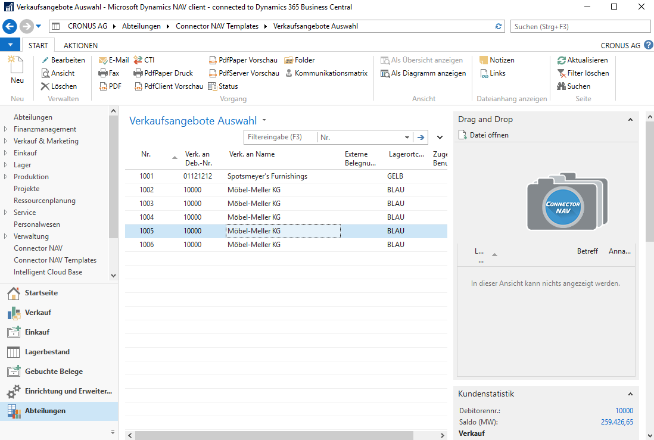Send via E-Mail ribbon action
The height and width of the screenshot is (440, 654).
pyautogui.click(x=113, y=60)
